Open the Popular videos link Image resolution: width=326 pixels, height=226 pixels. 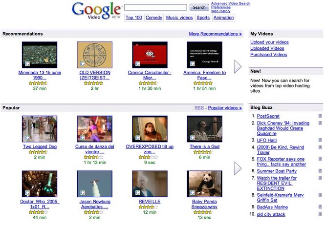[225, 108]
